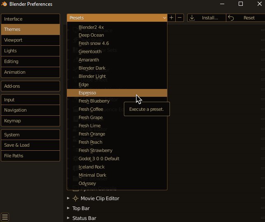
Task: Open the Lights tab
Action: (x=30, y=51)
